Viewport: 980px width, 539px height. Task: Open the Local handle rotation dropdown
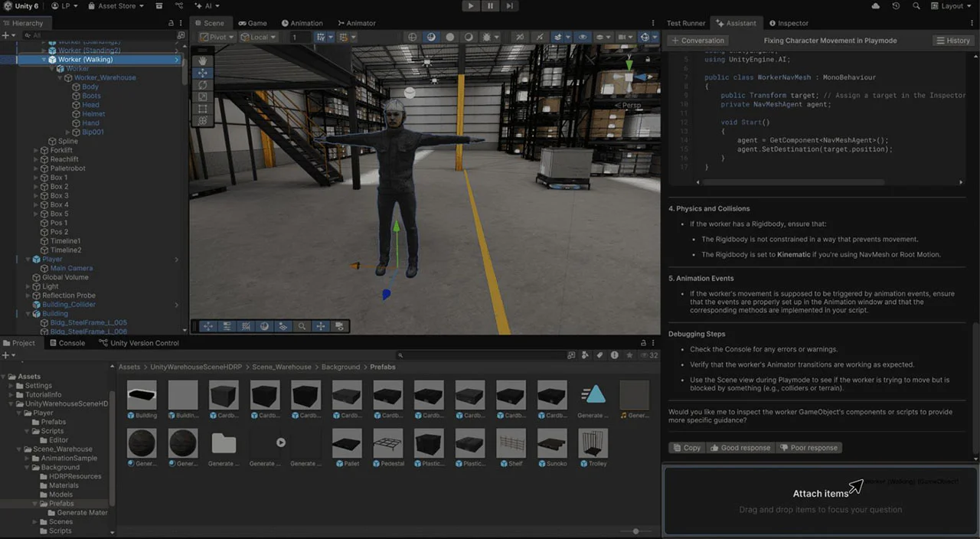tap(259, 37)
